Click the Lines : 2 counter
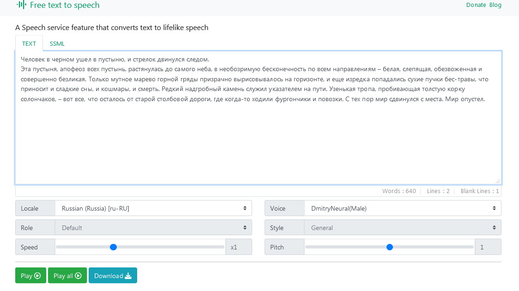The image size is (519, 291). click(x=438, y=191)
